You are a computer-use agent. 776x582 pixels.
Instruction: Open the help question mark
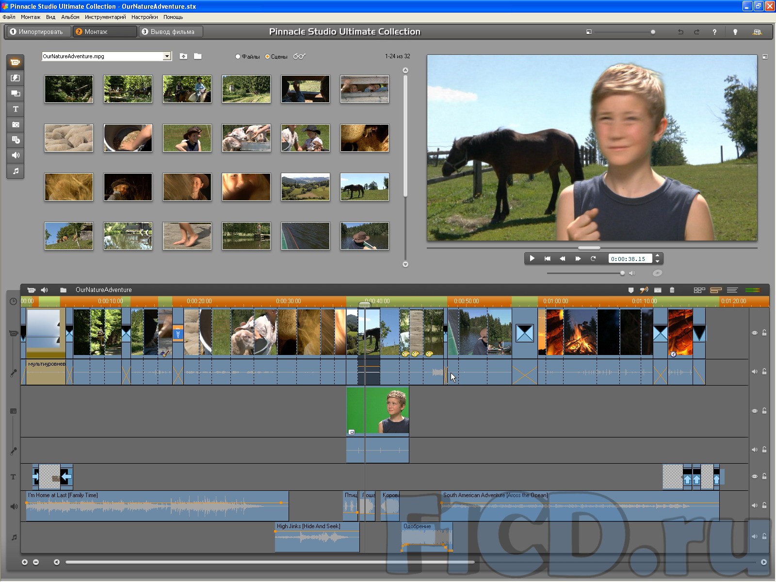click(x=714, y=32)
